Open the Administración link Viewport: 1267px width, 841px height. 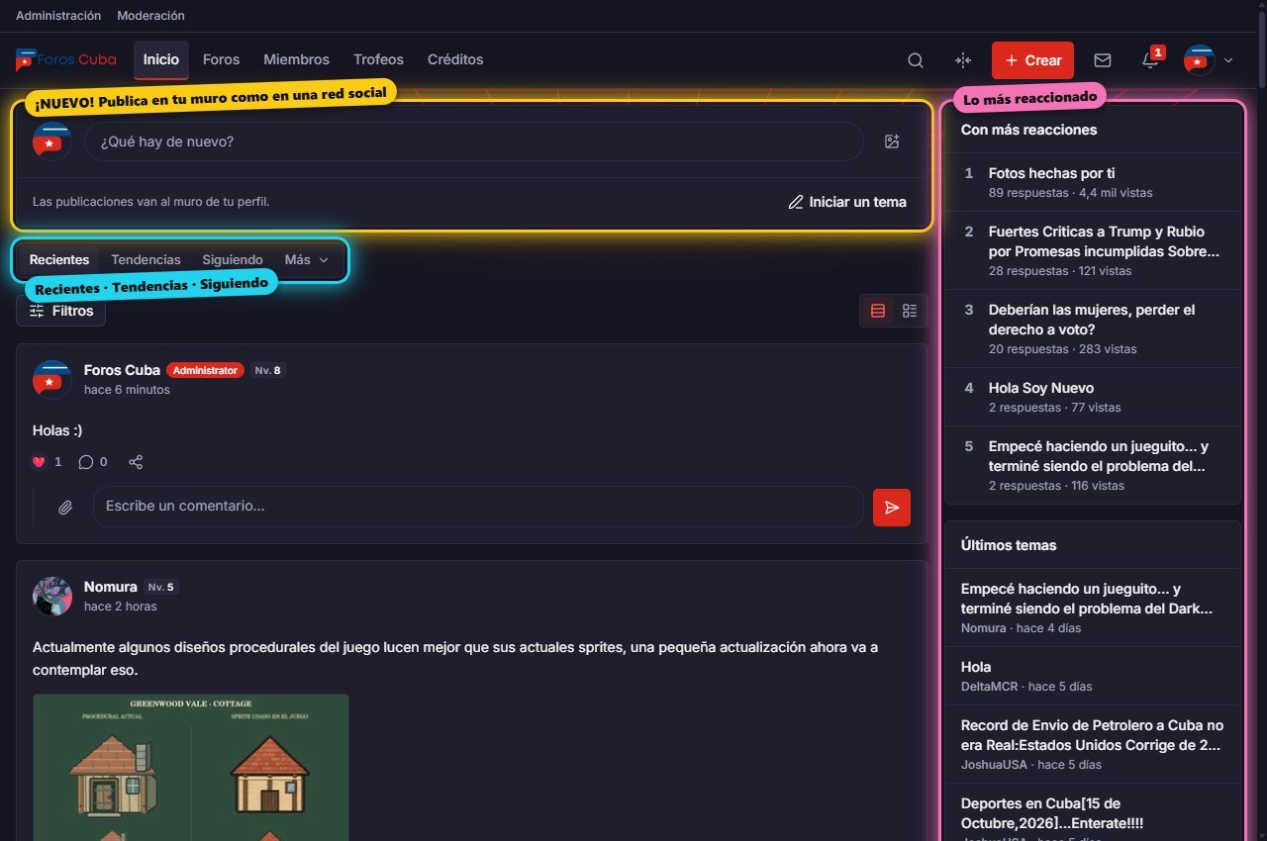[58, 16]
